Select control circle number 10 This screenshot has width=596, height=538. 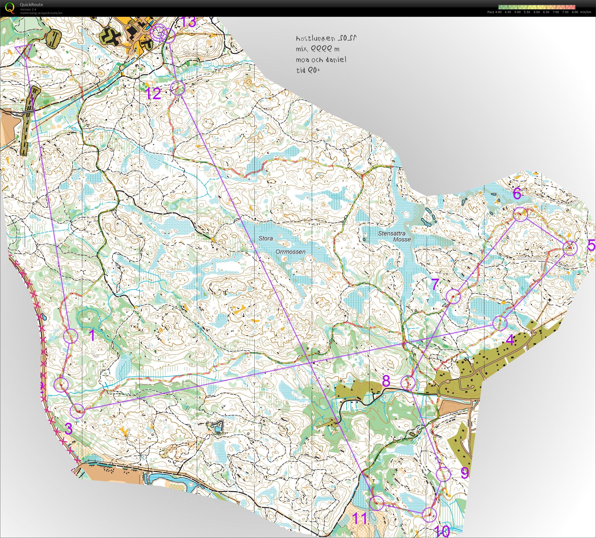429,515
